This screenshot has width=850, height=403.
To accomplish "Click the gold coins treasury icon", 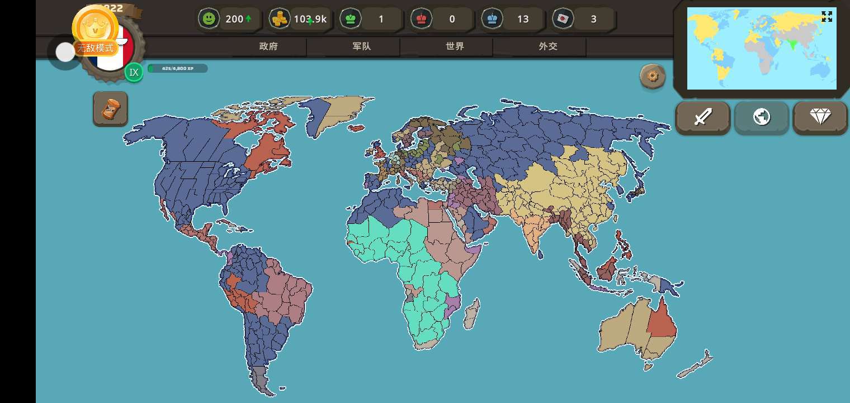I will click(279, 19).
